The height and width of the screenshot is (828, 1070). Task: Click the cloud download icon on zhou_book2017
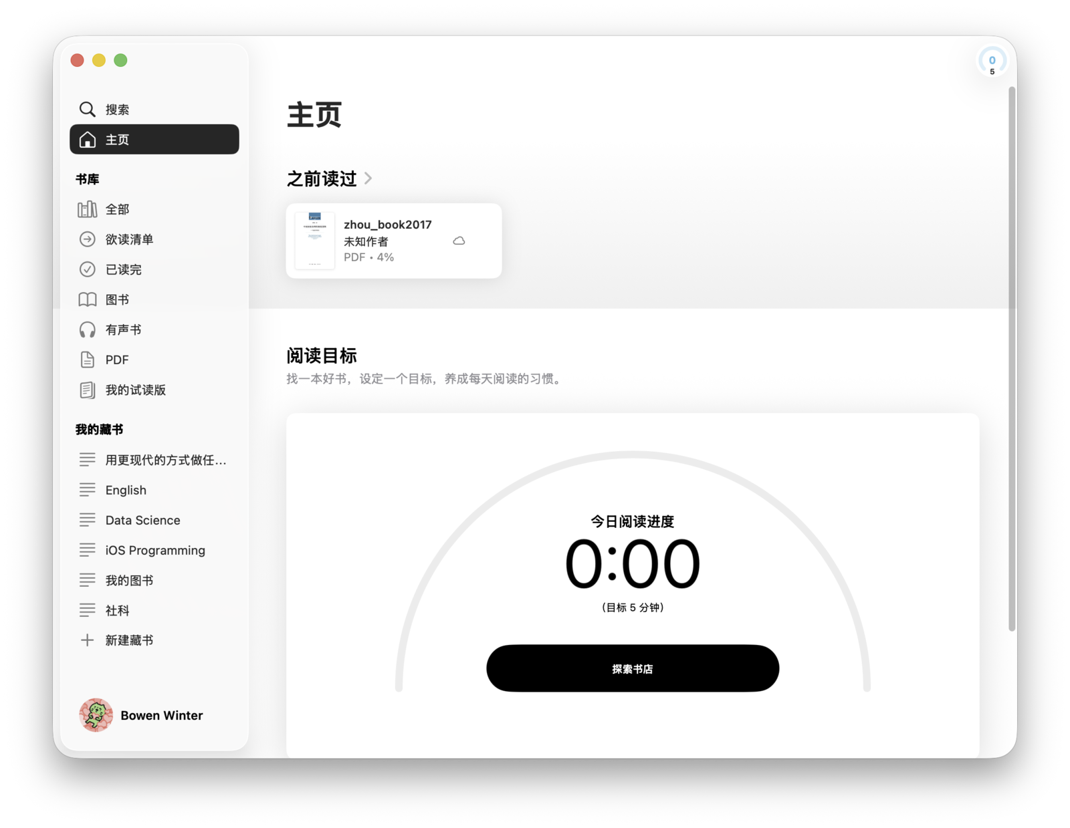tap(459, 241)
